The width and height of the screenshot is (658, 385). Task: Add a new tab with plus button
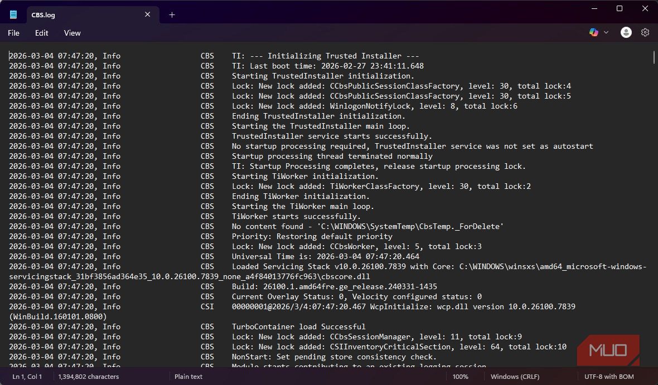(x=172, y=14)
